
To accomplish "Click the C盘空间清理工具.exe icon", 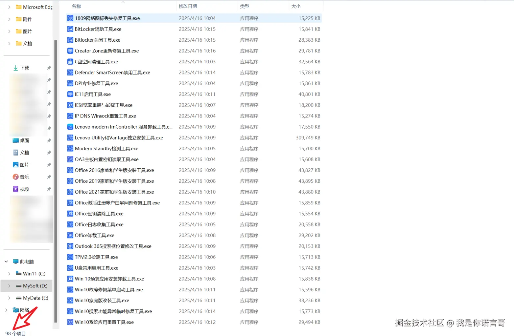I will [70, 62].
